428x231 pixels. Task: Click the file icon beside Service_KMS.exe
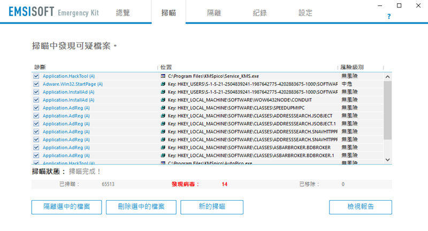pyautogui.click(x=163, y=76)
